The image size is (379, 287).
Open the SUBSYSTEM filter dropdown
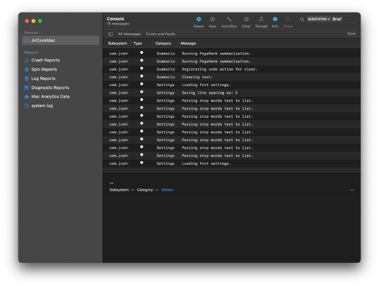click(x=319, y=19)
